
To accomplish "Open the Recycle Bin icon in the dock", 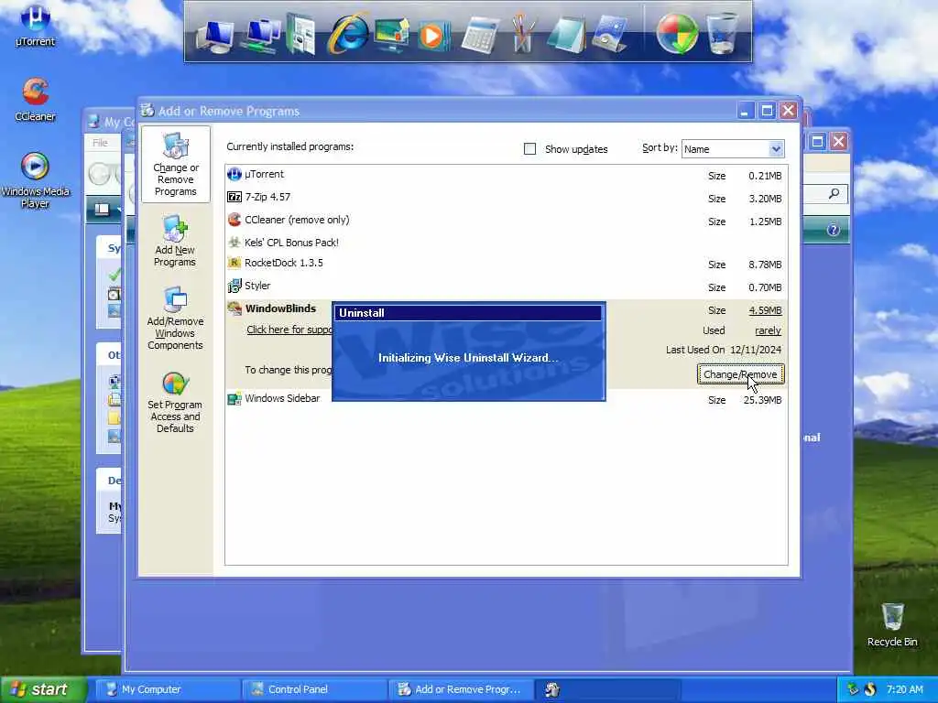I will [x=722, y=34].
